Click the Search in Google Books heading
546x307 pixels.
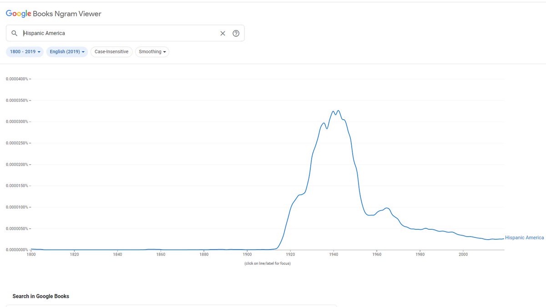point(41,296)
